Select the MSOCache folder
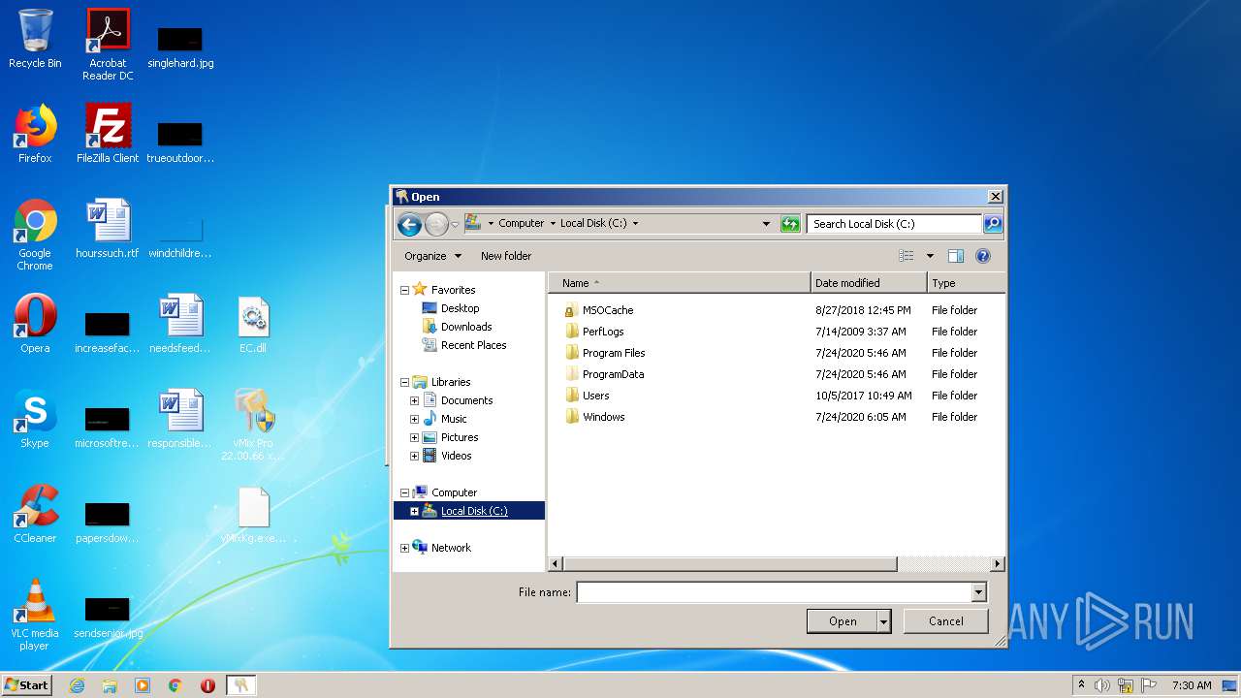Viewport: 1241px width, 698px height. click(607, 310)
